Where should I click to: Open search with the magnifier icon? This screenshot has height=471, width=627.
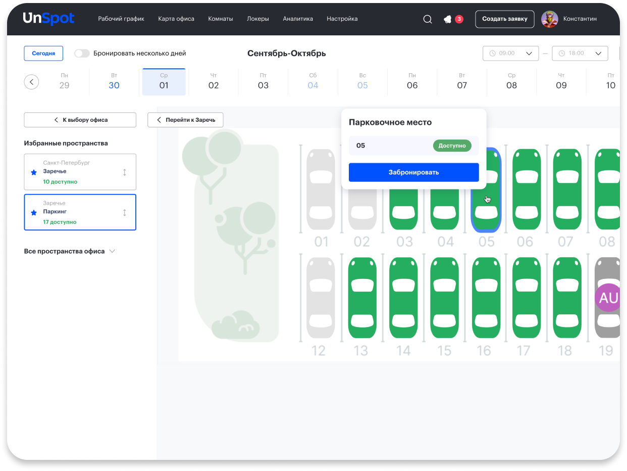[x=427, y=19]
